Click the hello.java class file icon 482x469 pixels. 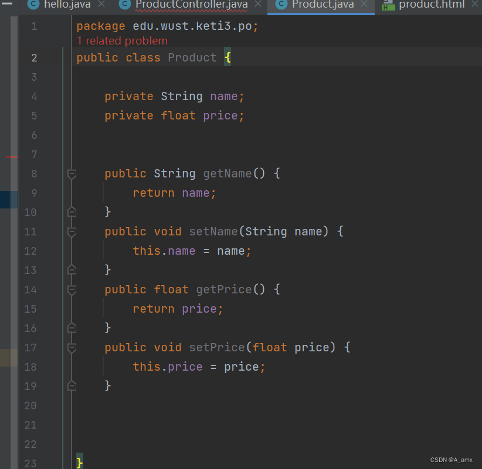pos(33,4)
